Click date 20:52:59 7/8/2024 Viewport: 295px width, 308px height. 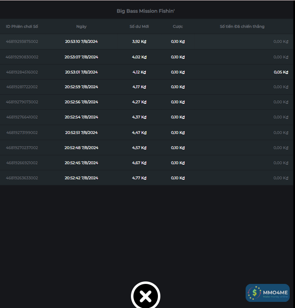tap(81, 87)
